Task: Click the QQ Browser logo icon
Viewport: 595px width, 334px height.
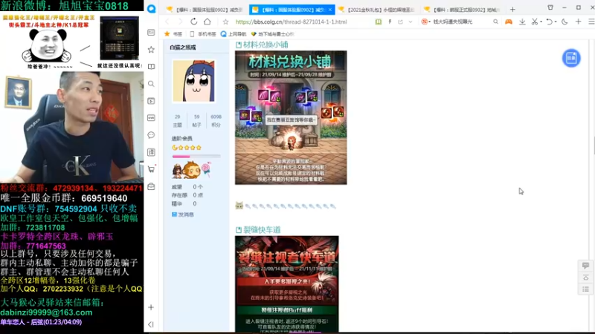Action: (x=152, y=9)
